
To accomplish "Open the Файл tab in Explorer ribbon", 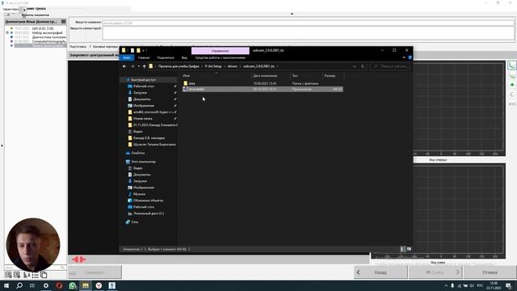I will click(x=127, y=57).
